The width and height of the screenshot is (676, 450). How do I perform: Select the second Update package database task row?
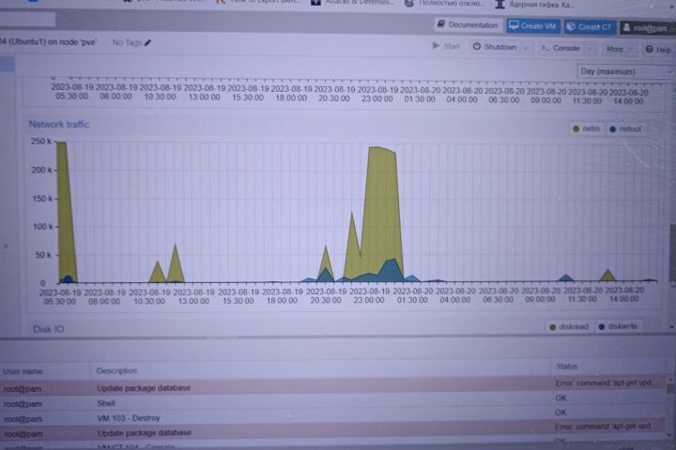(x=332, y=430)
